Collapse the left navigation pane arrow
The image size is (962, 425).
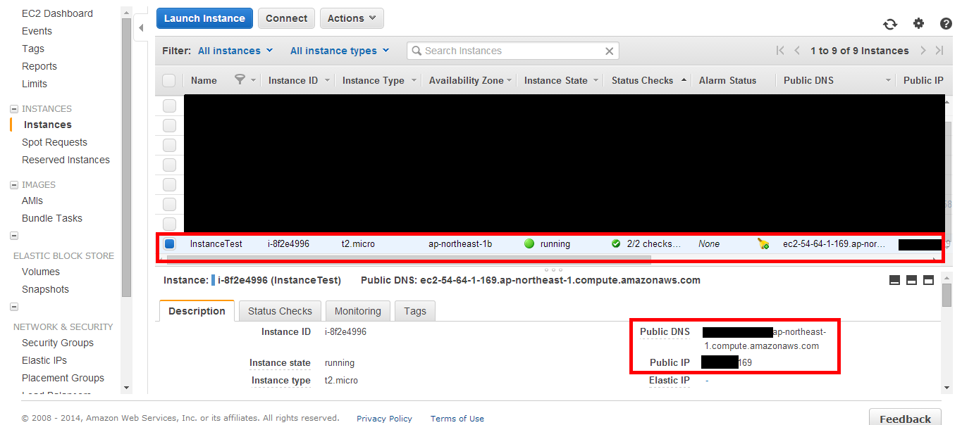pyautogui.click(x=140, y=27)
